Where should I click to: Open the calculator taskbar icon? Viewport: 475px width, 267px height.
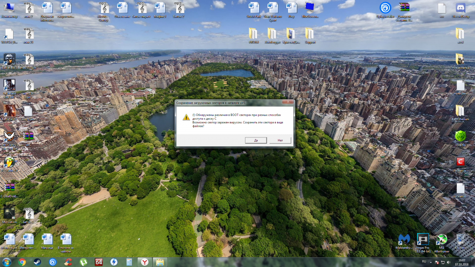(129, 262)
